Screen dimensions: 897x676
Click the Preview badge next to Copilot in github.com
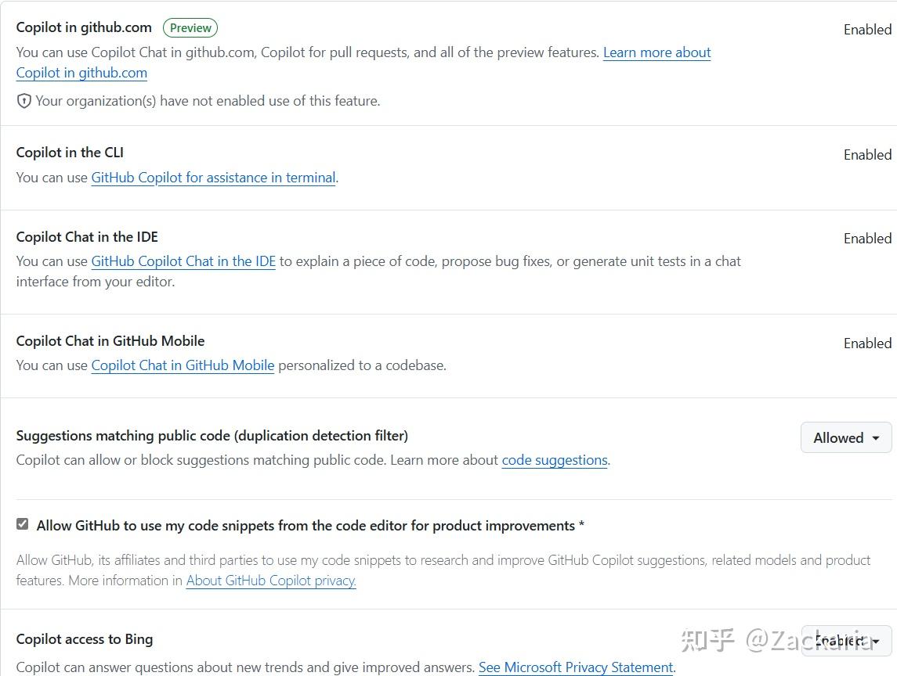(190, 27)
